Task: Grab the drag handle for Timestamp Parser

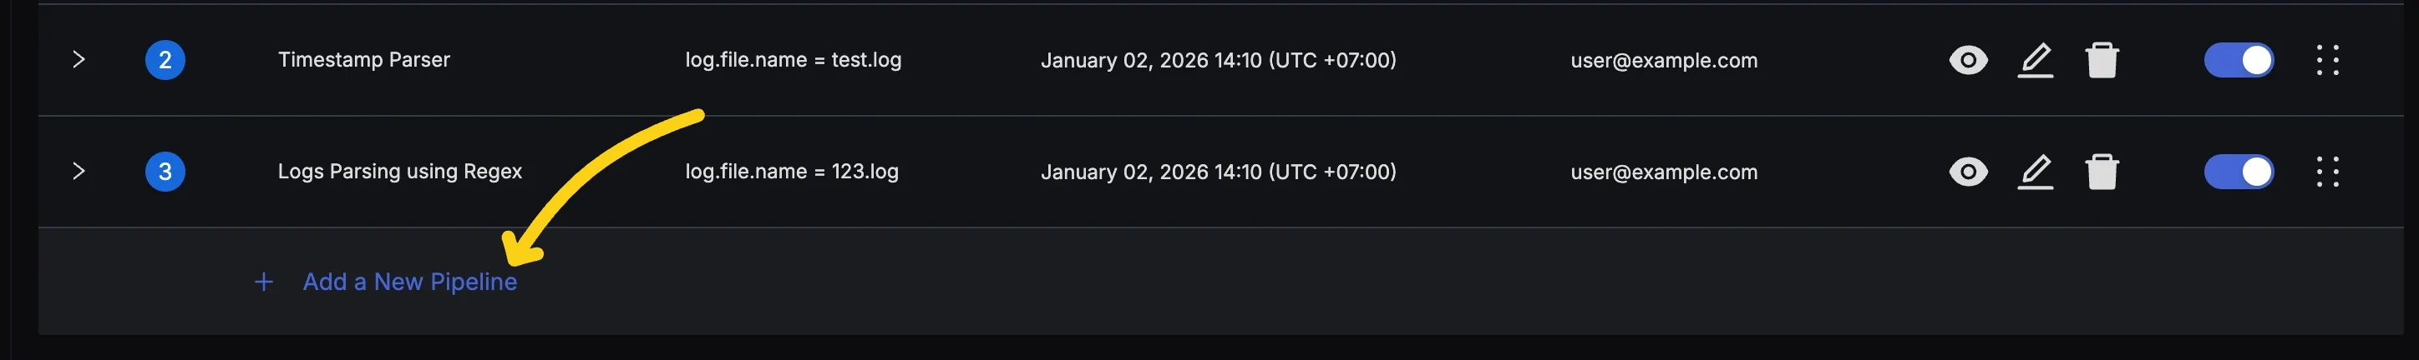Action: (2327, 61)
